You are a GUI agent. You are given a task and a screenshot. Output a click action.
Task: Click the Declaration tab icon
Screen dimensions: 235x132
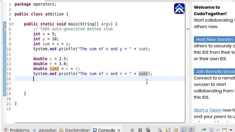(61, 130)
